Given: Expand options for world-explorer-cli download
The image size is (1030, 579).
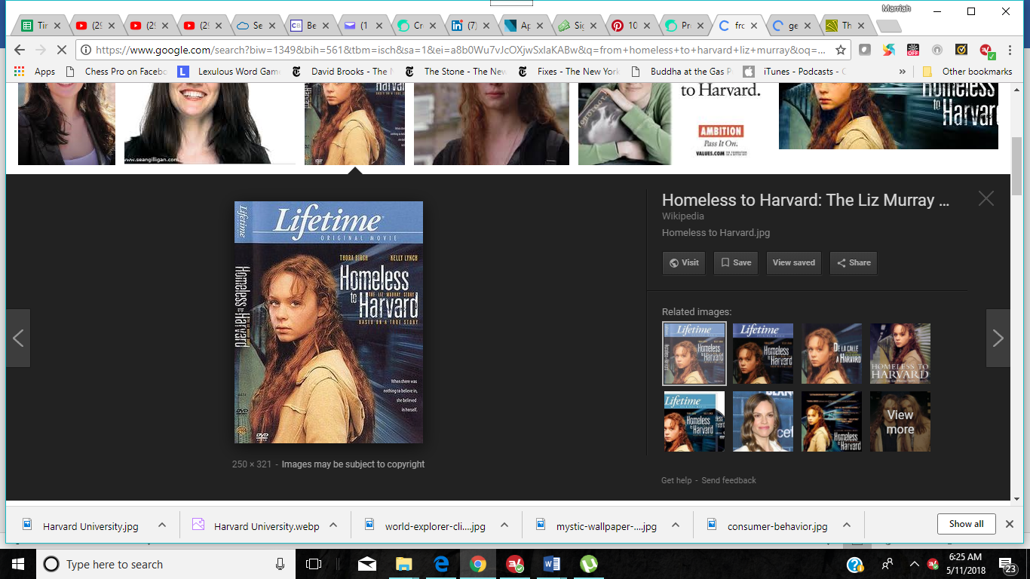Looking at the screenshot, I should pyautogui.click(x=504, y=525).
